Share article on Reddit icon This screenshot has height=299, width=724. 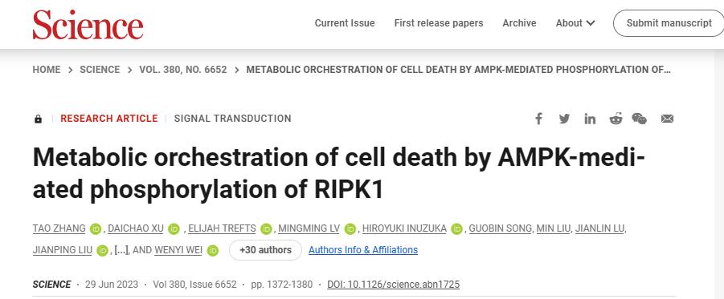(616, 119)
